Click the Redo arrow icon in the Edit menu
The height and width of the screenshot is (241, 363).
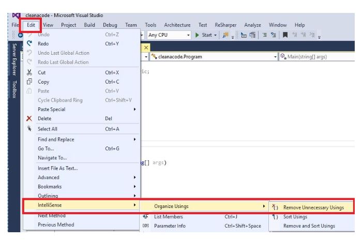click(29, 43)
